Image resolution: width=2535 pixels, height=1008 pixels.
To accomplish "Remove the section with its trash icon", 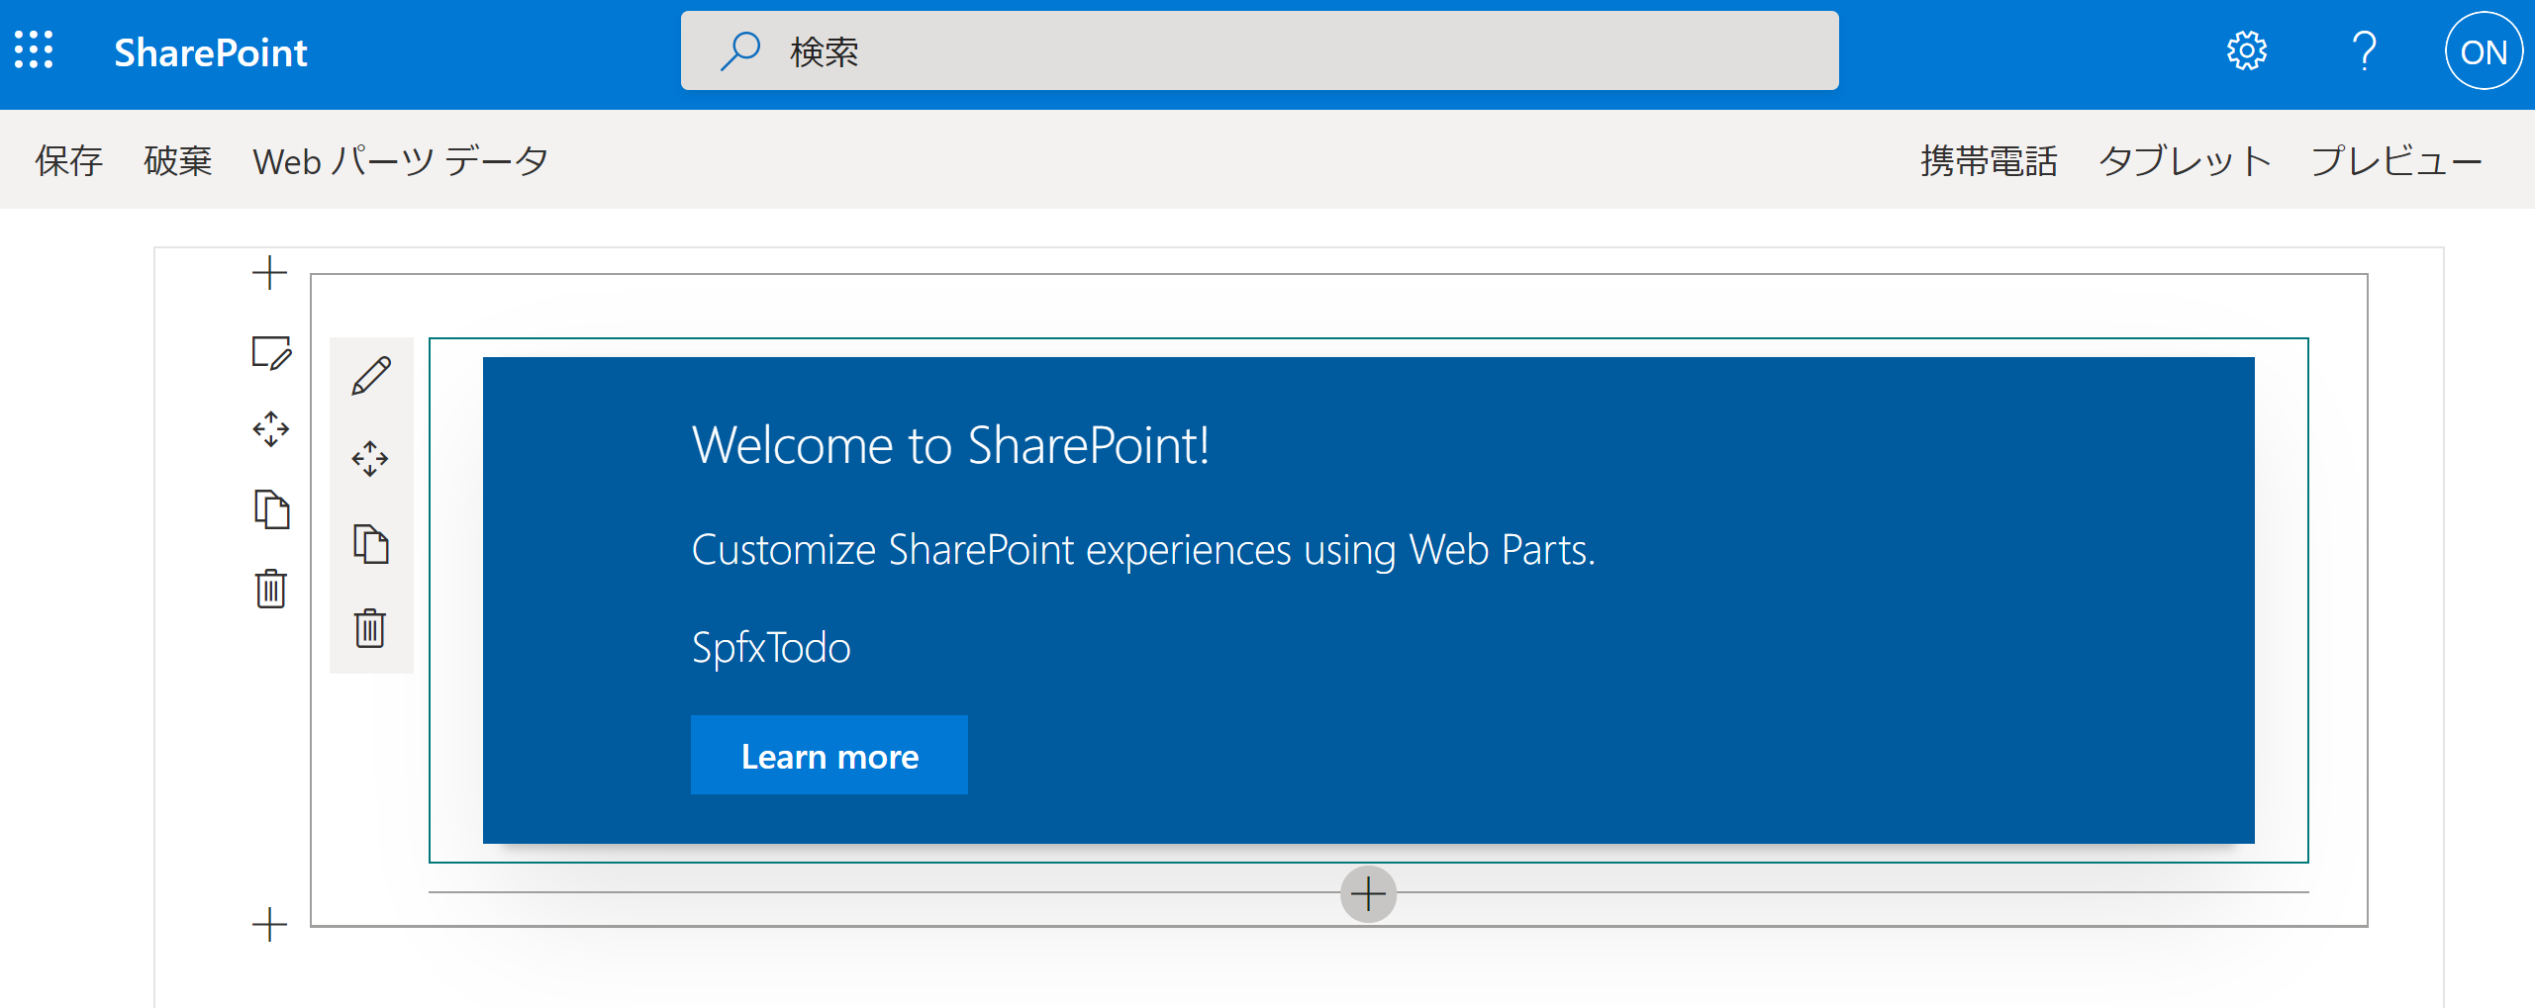I will (x=270, y=591).
